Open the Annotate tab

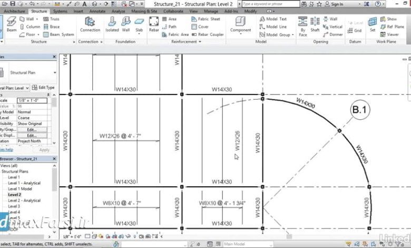(97, 11)
